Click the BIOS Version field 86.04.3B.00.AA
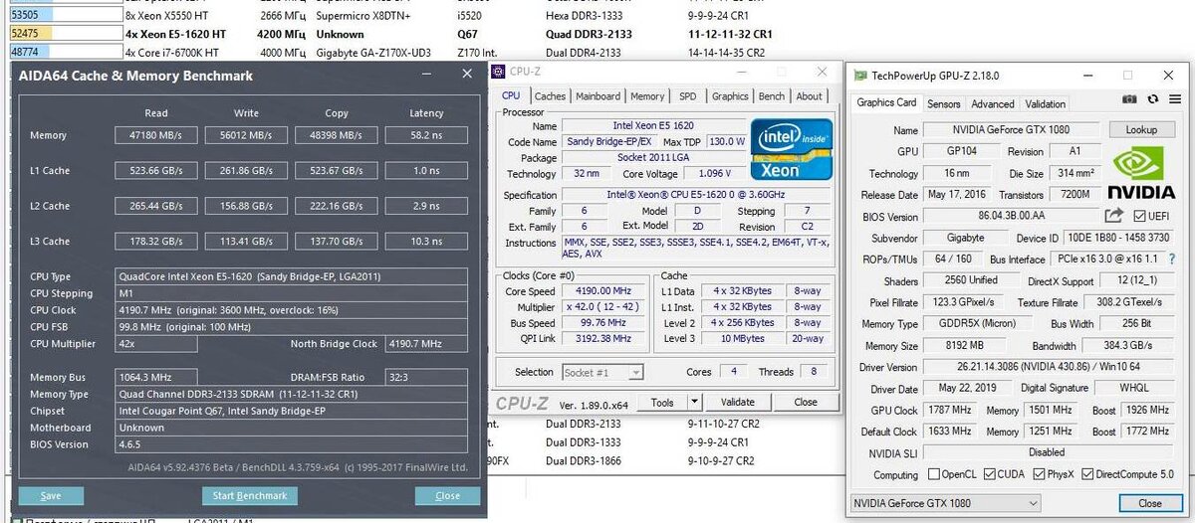This screenshot has height=523, width=1195. [1010, 216]
